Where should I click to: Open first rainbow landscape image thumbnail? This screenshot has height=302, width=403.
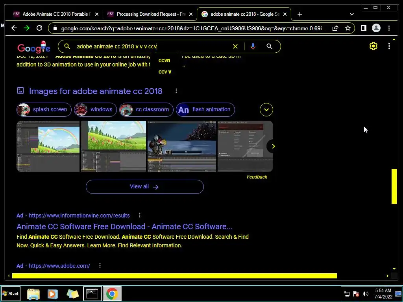point(48,146)
